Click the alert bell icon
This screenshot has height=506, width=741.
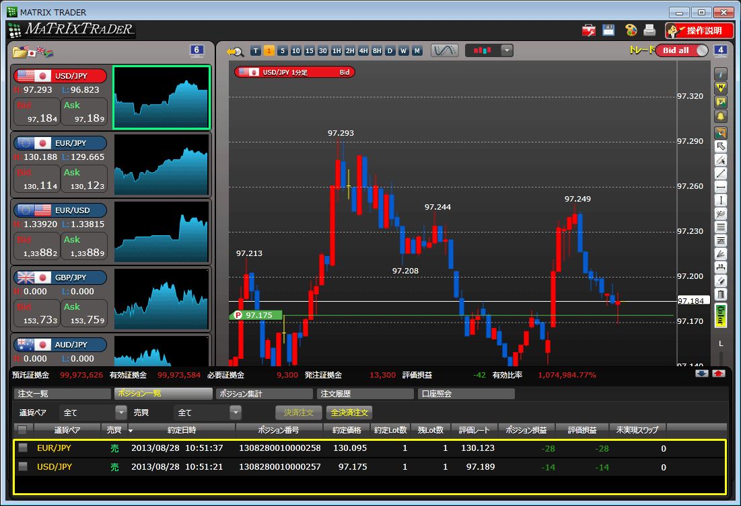720,116
